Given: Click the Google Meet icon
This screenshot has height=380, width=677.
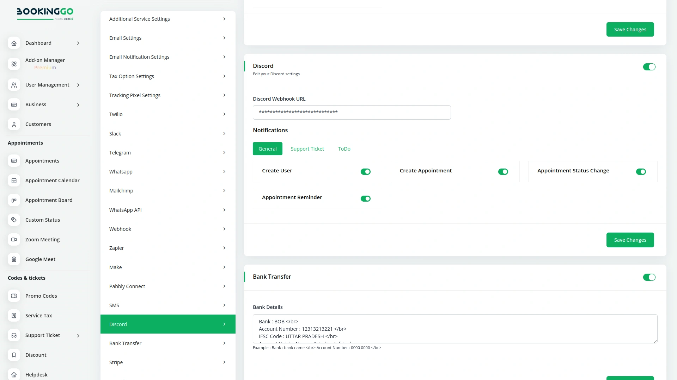Looking at the screenshot, I should point(14,259).
